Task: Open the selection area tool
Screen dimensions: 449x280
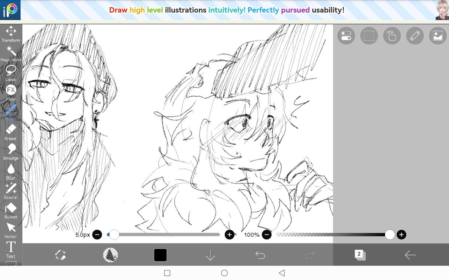Action: (x=369, y=36)
